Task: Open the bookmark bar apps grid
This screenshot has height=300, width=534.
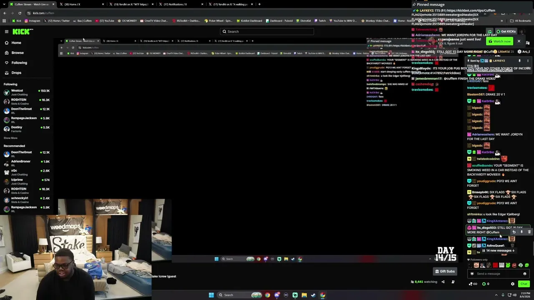Action: point(5,21)
